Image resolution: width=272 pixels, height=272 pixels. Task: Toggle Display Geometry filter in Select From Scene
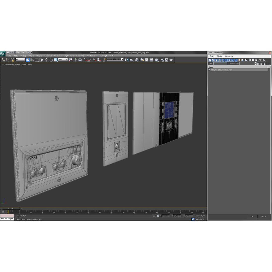click(210, 60)
